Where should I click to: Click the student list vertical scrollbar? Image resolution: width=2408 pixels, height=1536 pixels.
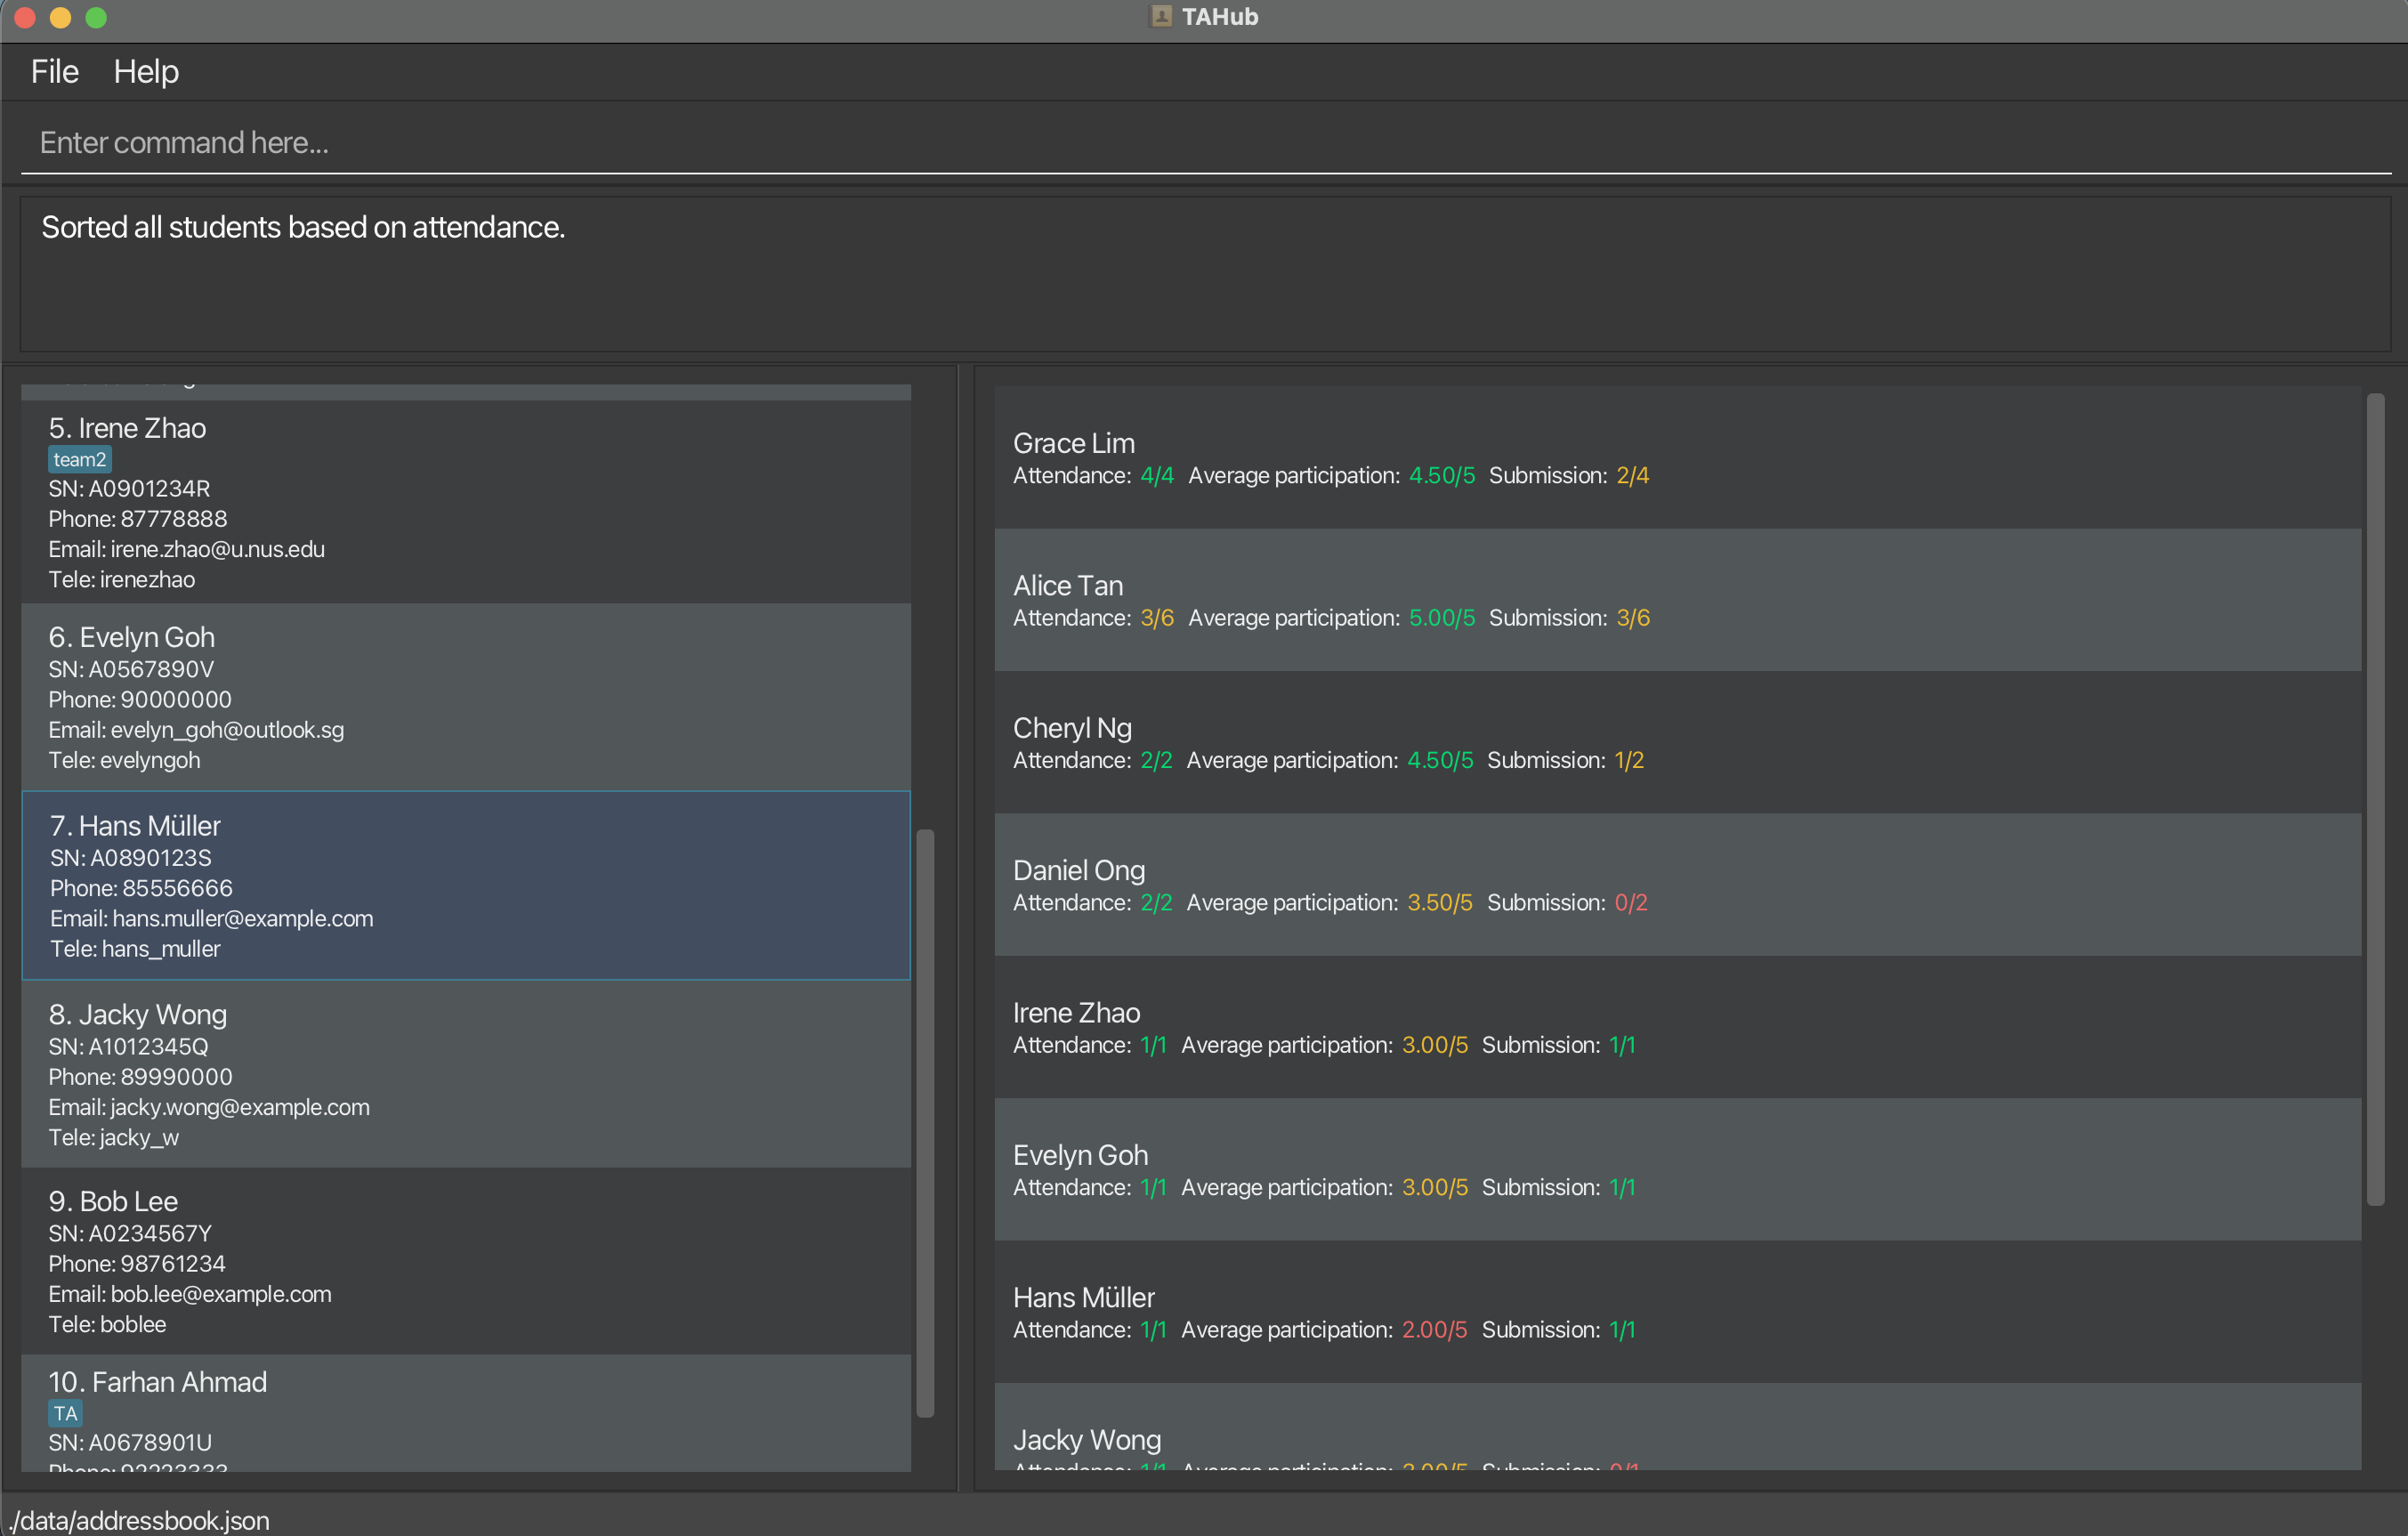point(925,1122)
